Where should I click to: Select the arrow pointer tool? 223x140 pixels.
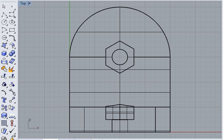pos(4,6)
